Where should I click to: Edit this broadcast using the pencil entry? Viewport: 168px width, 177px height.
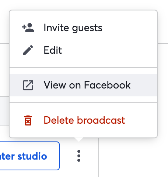click(x=83, y=50)
